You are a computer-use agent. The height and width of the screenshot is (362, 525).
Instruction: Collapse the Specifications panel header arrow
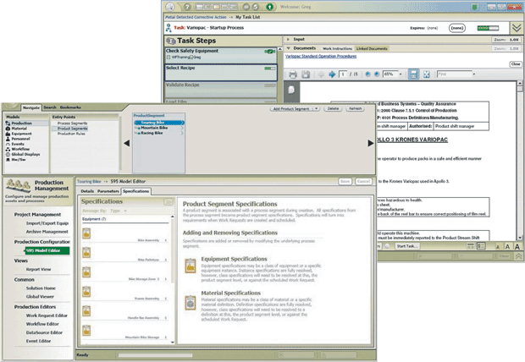tap(168, 202)
